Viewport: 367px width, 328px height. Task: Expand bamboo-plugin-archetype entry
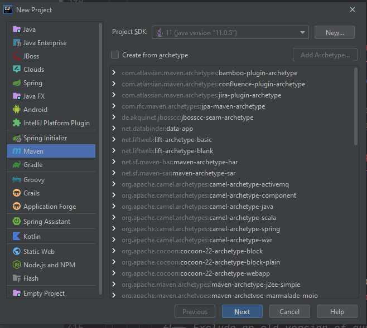click(x=114, y=72)
